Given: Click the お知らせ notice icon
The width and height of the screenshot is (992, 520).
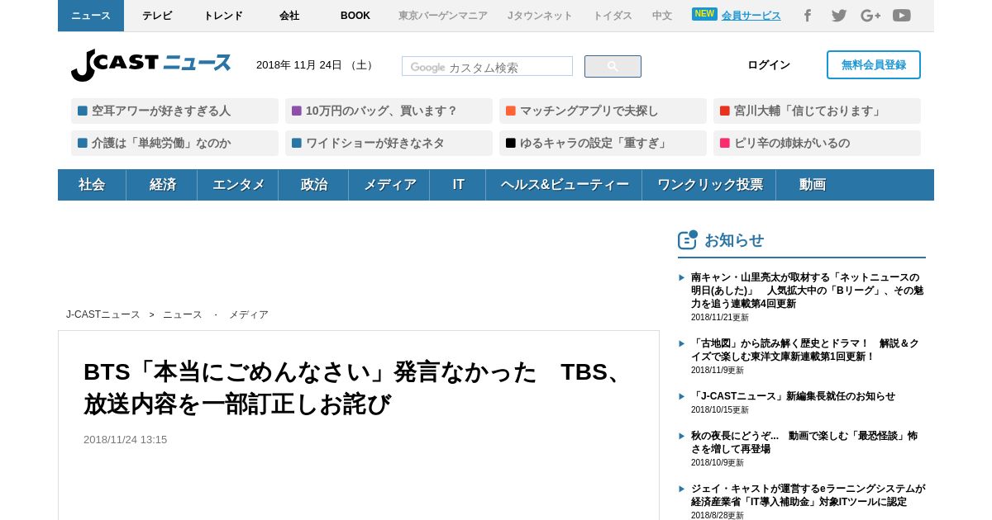Looking at the screenshot, I should 687,239.
